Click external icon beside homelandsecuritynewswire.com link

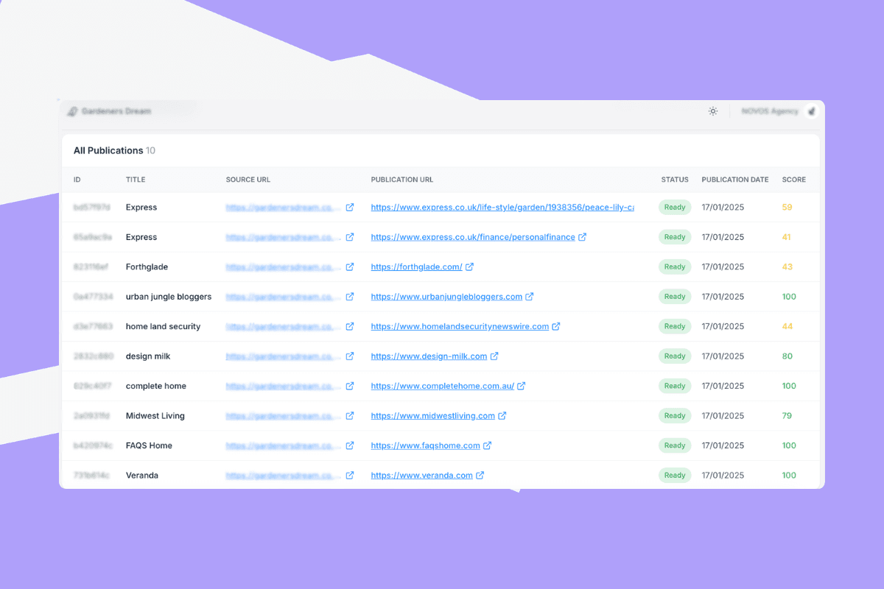pos(556,326)
